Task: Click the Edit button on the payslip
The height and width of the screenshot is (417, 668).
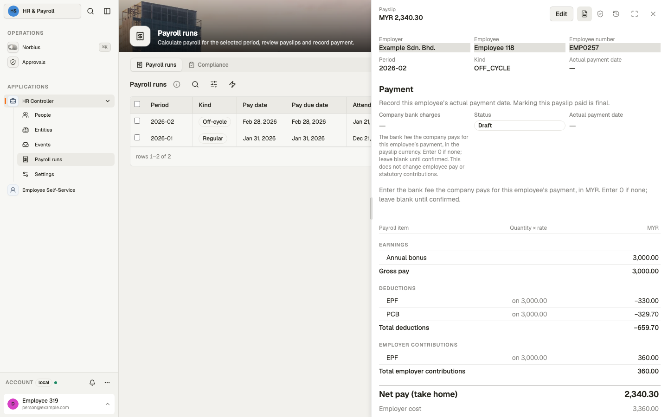Action: tap(561, 14)
